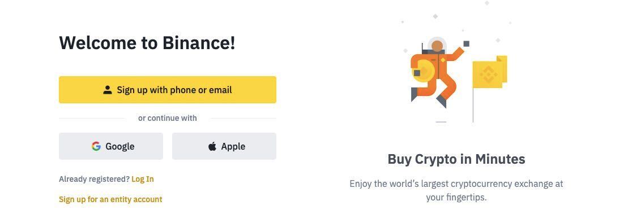Click the Buy Crypto in Minutes heading
This screenshot has width=632, height=223.
tap(456, 159)
